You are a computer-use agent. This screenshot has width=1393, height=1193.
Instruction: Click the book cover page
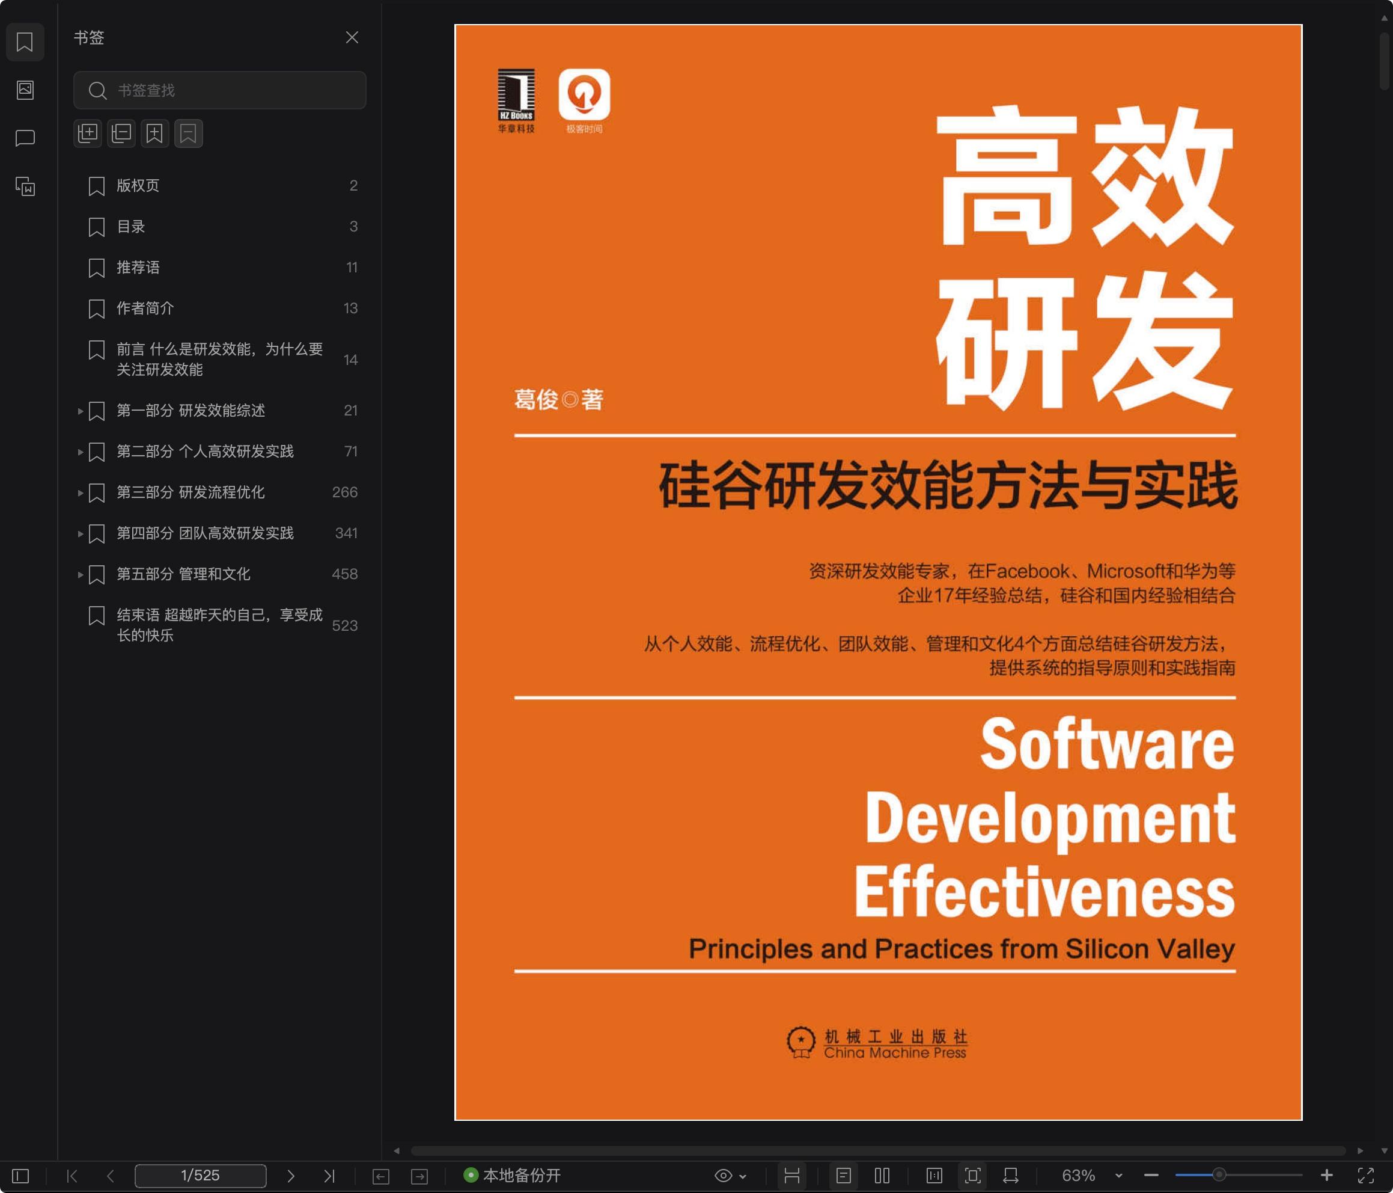pyautogui.click(x=878, y=572)
